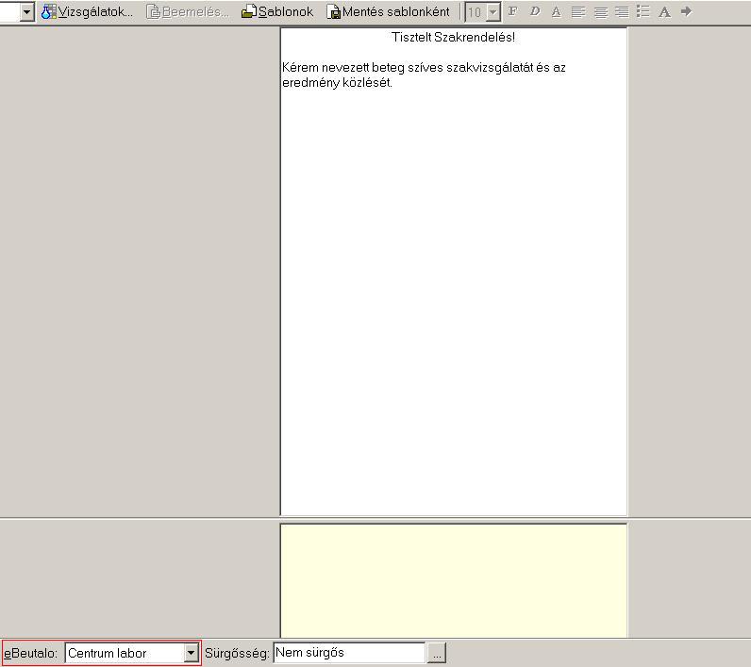Toggle italic (D) formatting

point(535,11)
